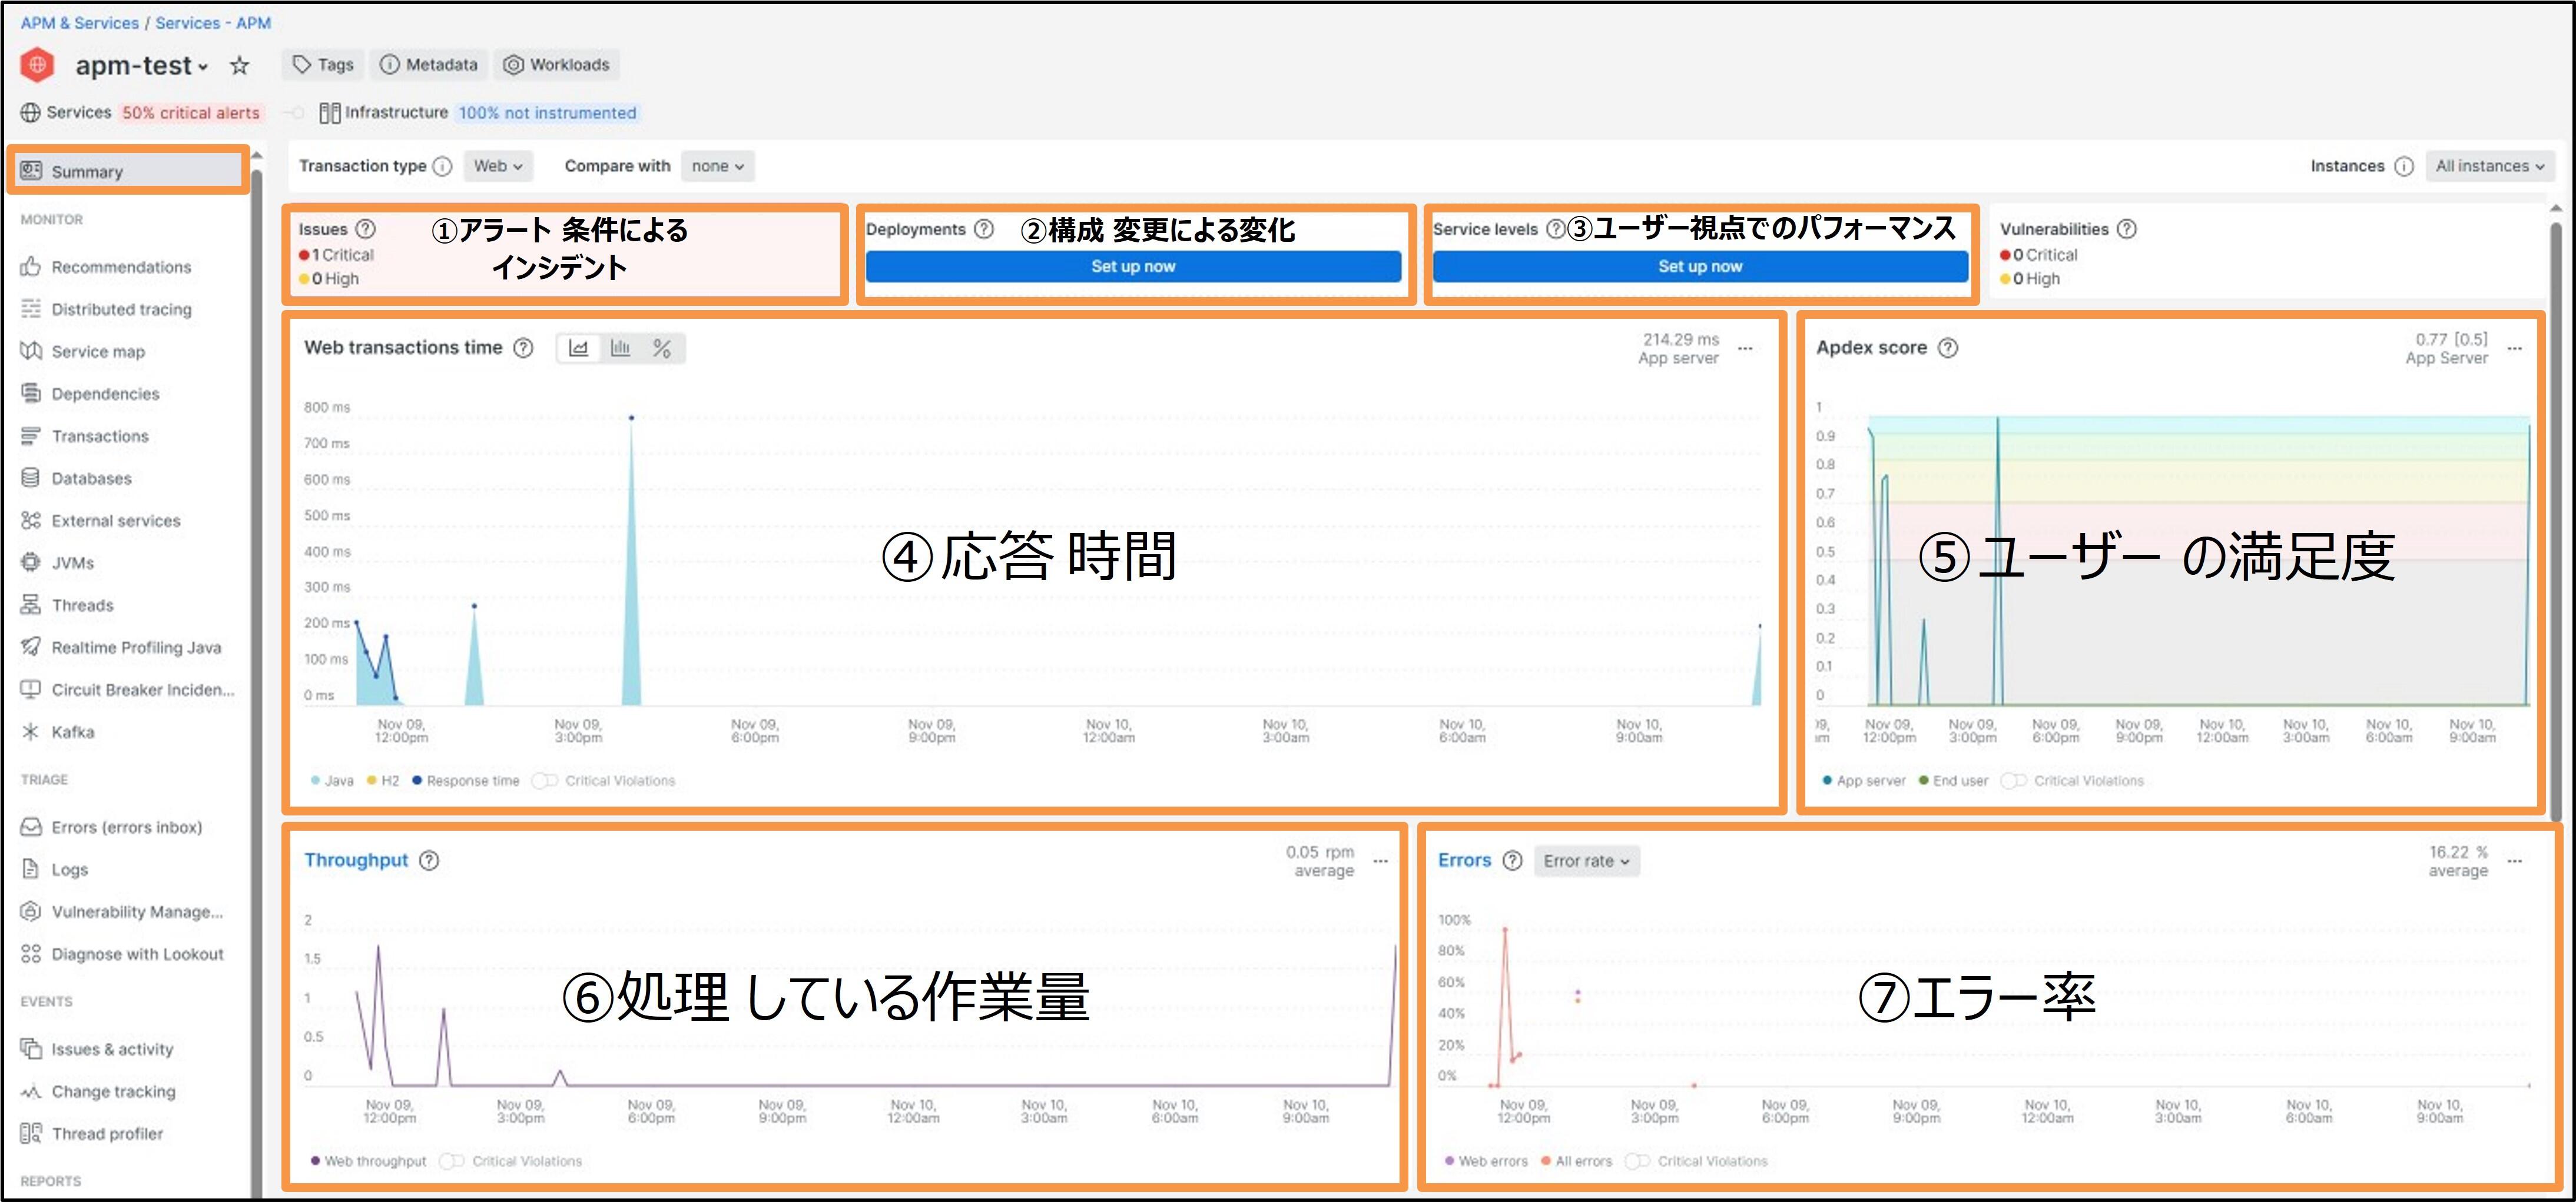
Task: Go to Distributed tracing
Action: [x=121, y=309]
